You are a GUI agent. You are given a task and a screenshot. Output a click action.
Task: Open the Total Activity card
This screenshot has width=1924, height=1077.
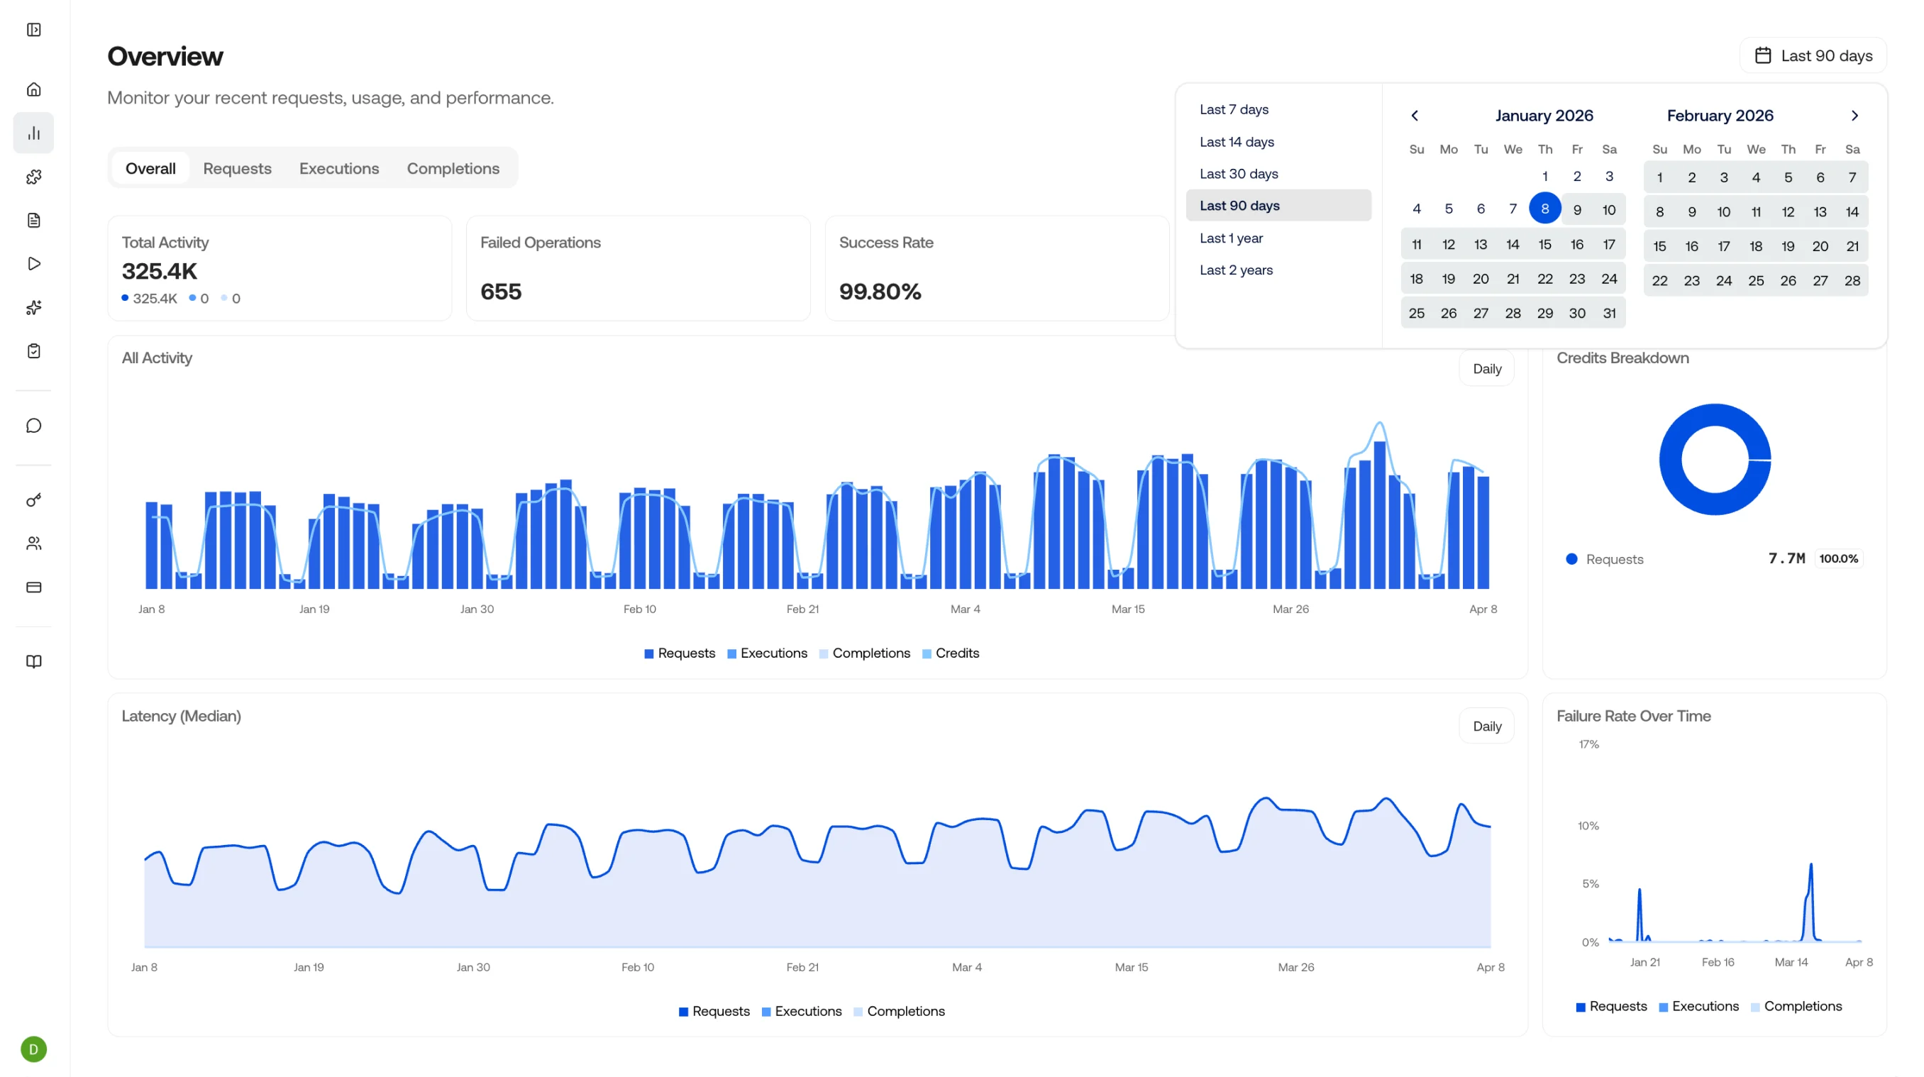(x=280, y=269)
